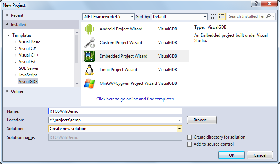Select the MinGW/Cygwin Windows logo icon
This screenshot has height=164, width=280.
[90, 83]
